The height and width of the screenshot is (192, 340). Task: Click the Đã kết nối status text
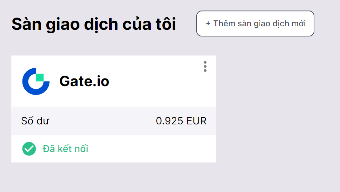pyautogui.click(x=65, y=149)
